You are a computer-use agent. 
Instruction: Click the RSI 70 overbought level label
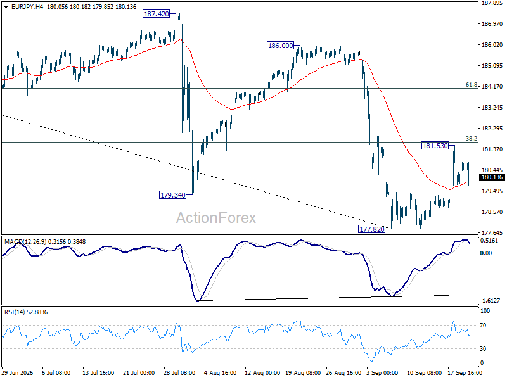point(483,326)
